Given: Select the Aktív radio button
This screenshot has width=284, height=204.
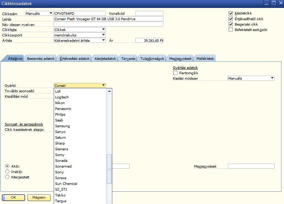Looking at the screenshot, I should [7, 166].
